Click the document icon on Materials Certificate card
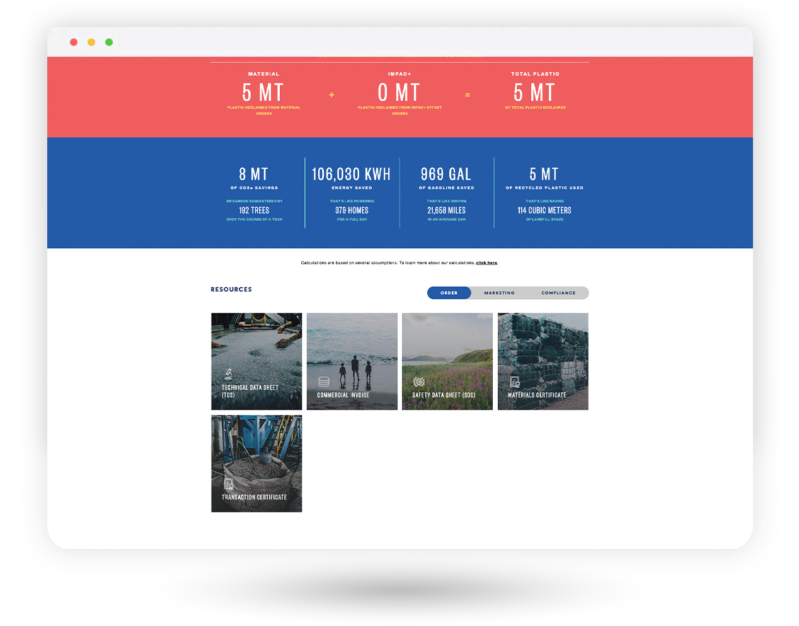The image size is (799, 626). [x=515, y=382]
